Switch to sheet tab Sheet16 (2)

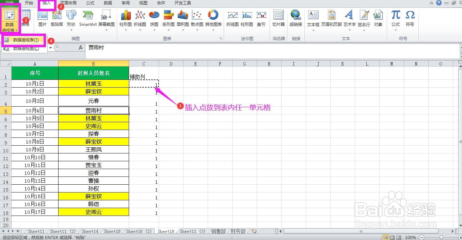pos(139,232)
